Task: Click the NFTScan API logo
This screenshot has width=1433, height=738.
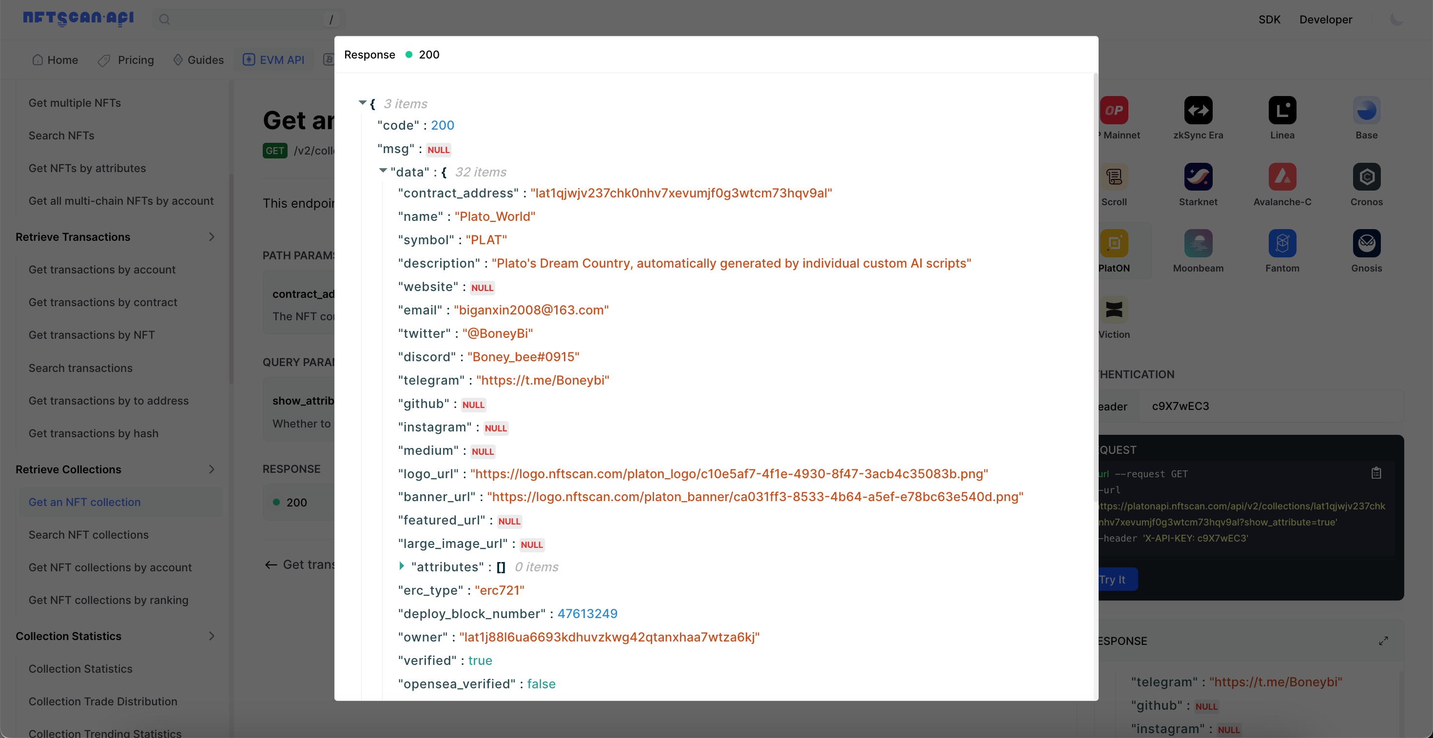Action: pyautogui.click(x=77, y=19)
